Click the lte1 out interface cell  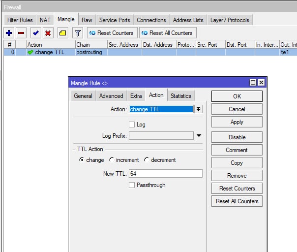tap(288, 52)
